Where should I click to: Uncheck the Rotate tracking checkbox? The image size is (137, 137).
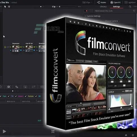click(25, 96)
